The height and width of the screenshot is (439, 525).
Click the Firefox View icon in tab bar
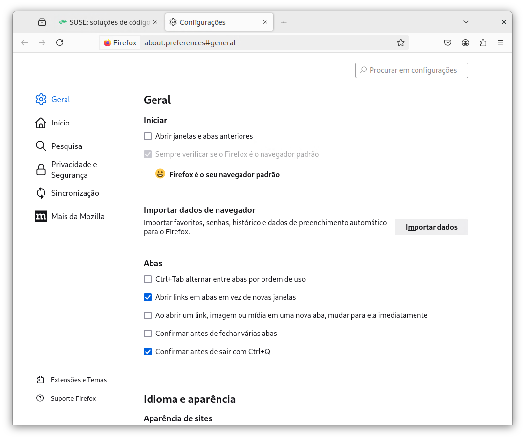click(x=42, y=22)
